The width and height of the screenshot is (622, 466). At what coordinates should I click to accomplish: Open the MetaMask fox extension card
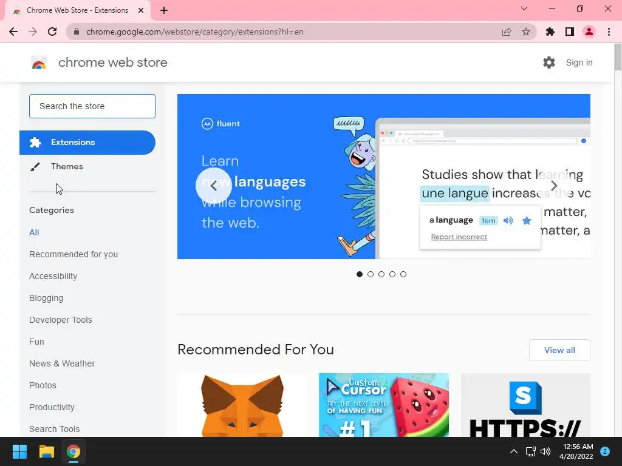tap(242, 405)
